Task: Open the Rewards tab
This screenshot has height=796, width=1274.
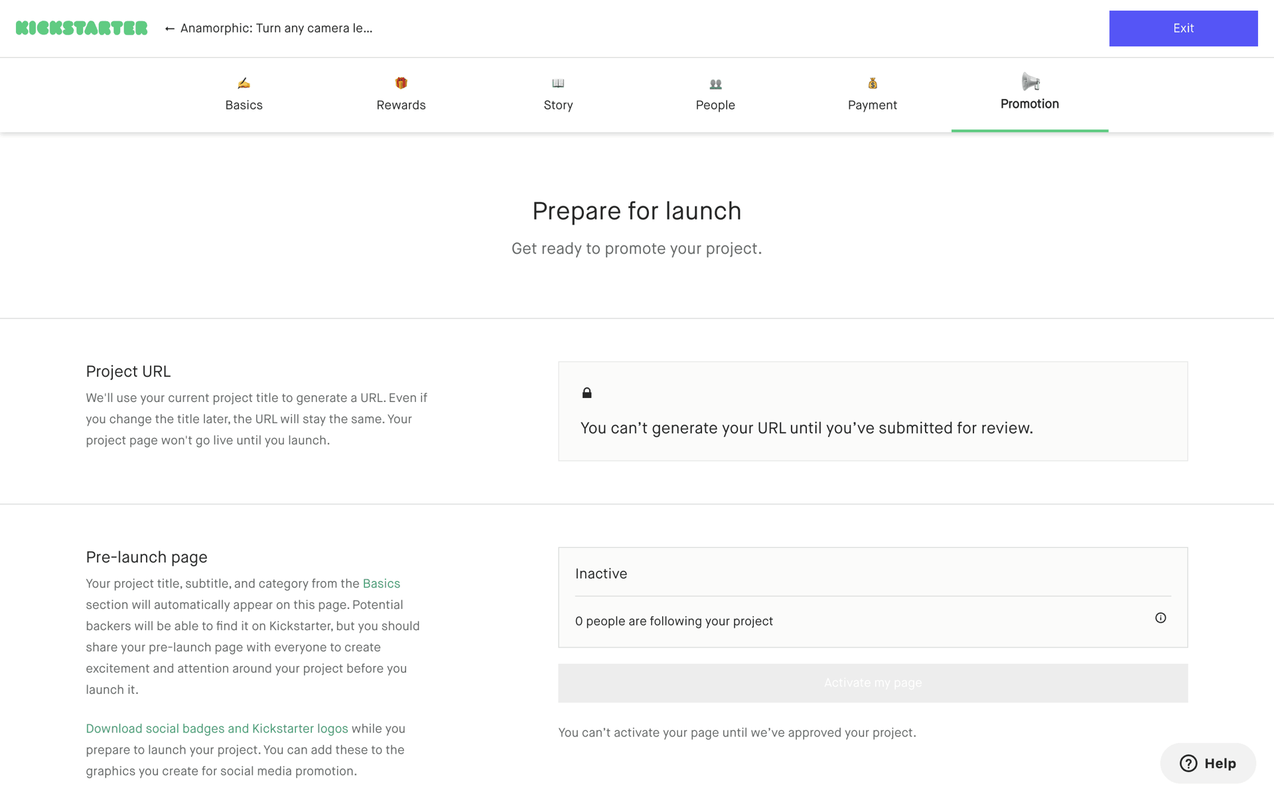Action: (x=401, y=95)
